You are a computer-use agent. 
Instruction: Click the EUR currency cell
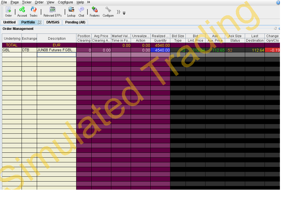pos(57,45)
